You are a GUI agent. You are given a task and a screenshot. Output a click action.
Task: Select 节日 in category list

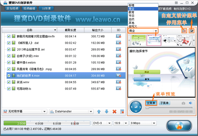click(143, 16)
